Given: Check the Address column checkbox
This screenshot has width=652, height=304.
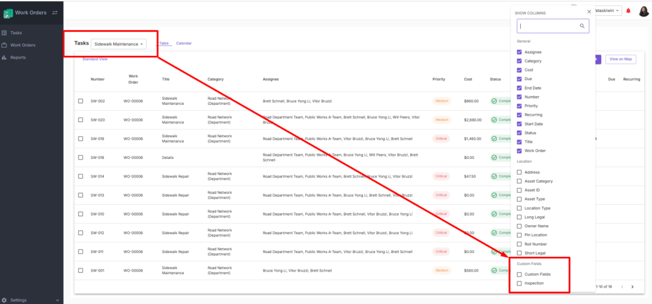Looking at the screenshot, I should (x=520, y=172).
